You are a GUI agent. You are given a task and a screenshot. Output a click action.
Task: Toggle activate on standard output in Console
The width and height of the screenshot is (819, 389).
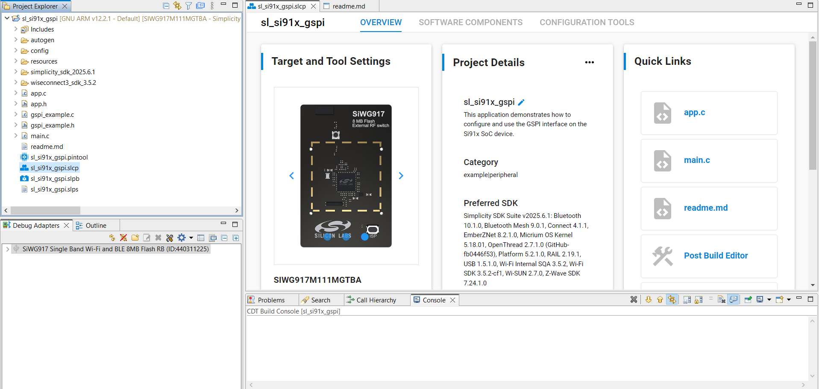click(x=733, y=299)
